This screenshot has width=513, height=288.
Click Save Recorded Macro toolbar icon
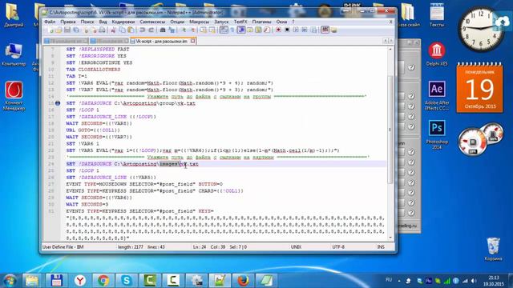pyautogui.click(x=313, y=30)
